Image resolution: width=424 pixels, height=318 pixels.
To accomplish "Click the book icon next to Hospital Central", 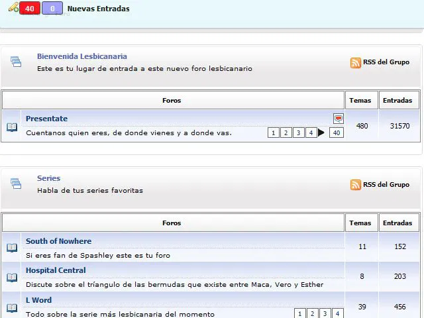I will pos(12,277).
